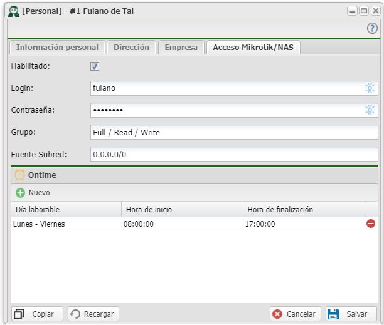The image size is (384, 325).
Task: Click the user avatar icon in title bar
Action: [x=14, y=11]
